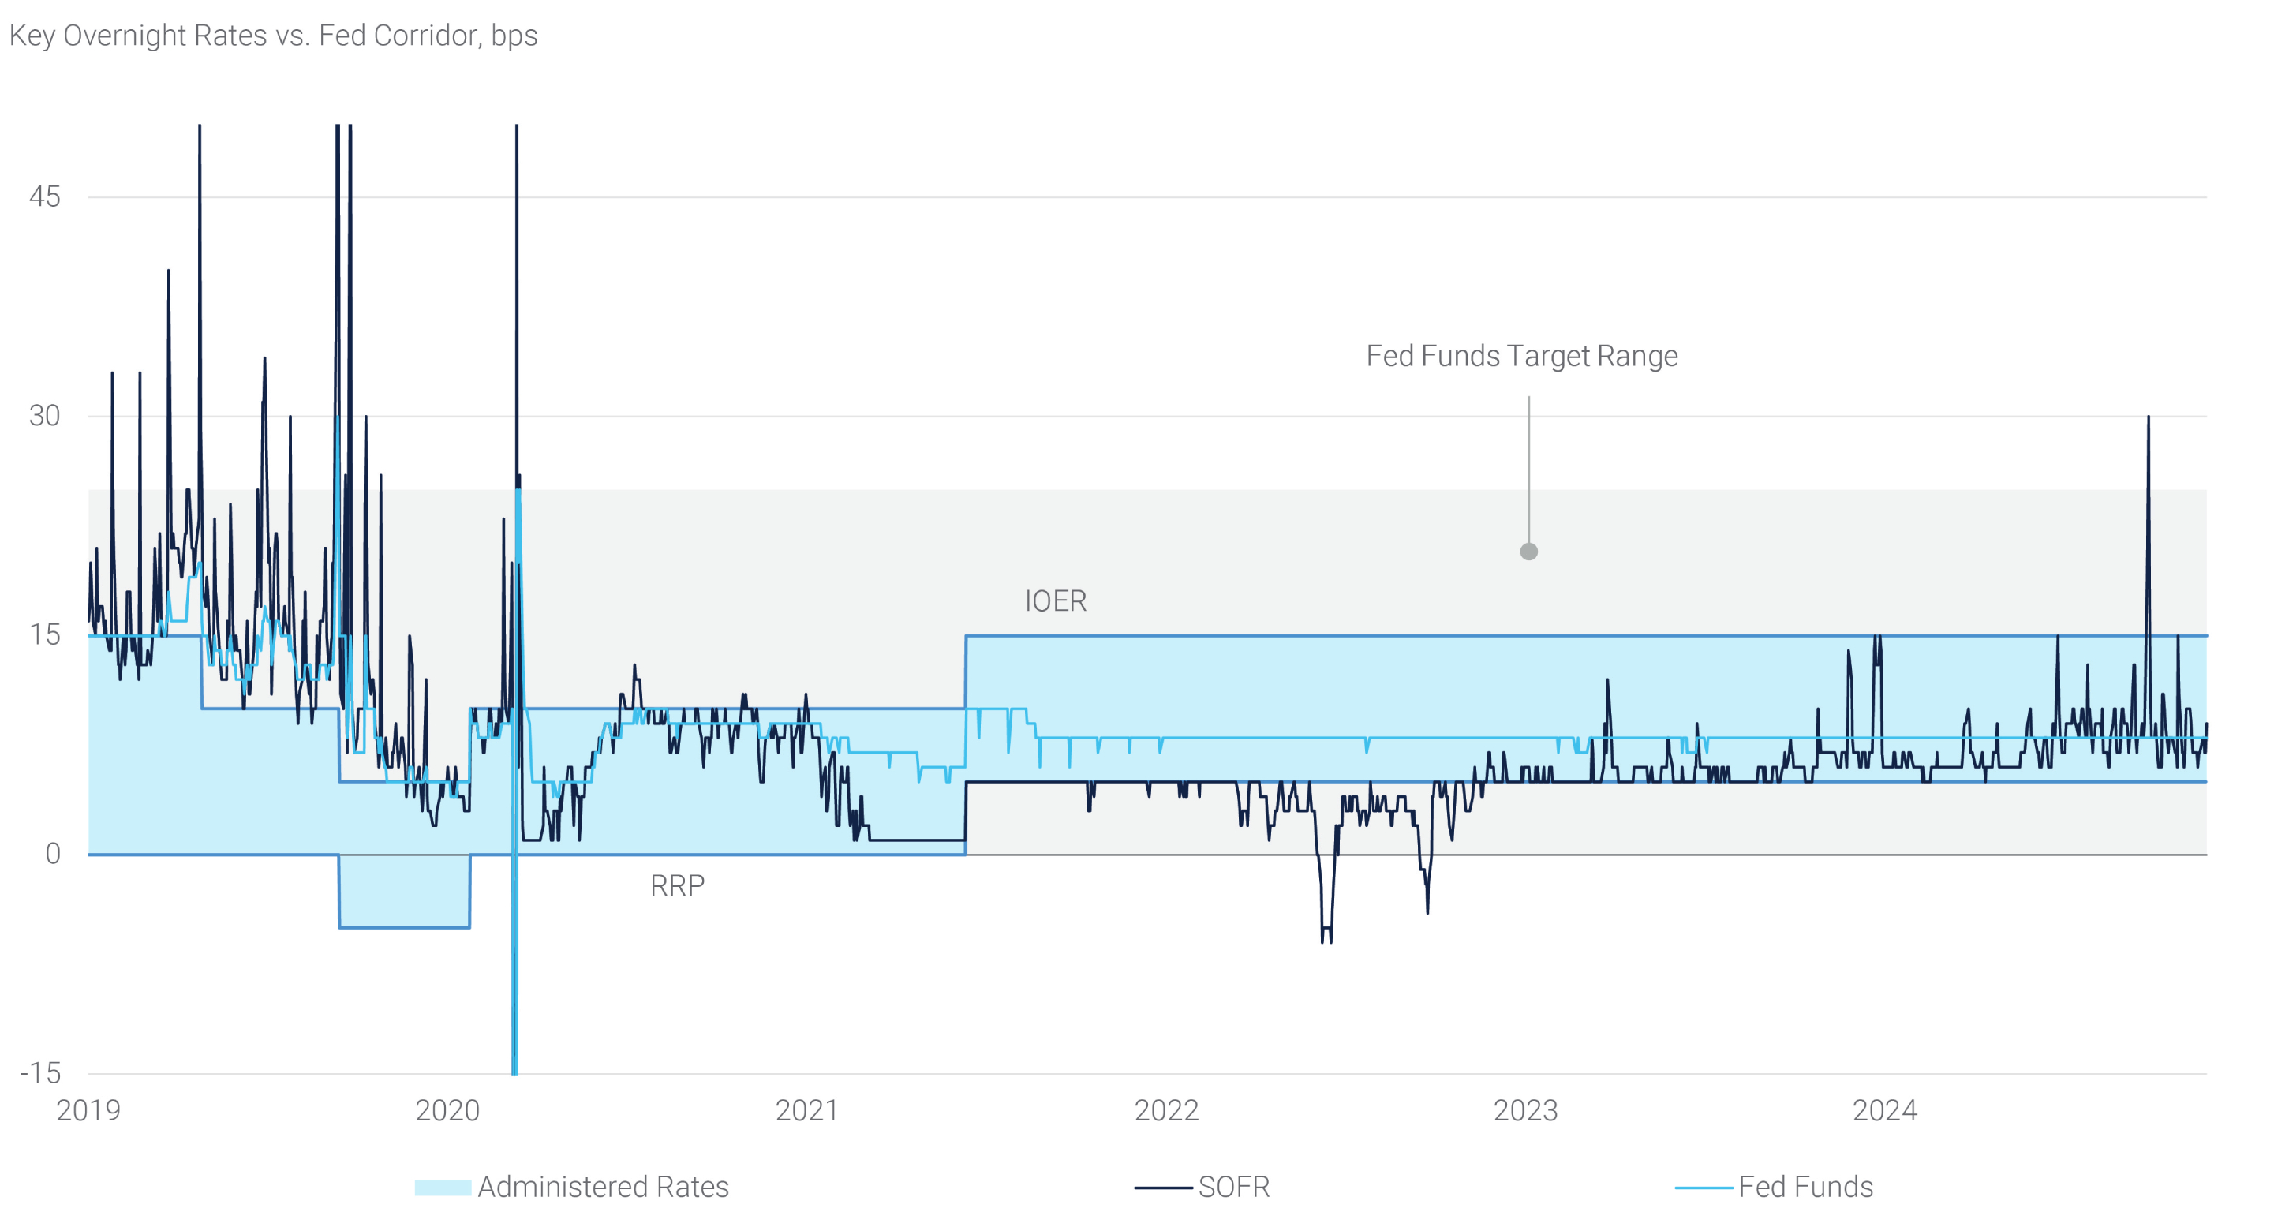Click the Fed Funds Target Range annotation
2274x1227 pixels.
(x=1521, y=356)
